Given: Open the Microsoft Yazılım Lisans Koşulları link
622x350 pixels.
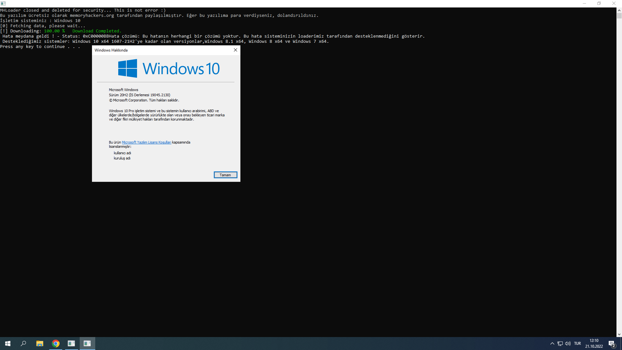Looking at the screenshot, I should 146,142.
